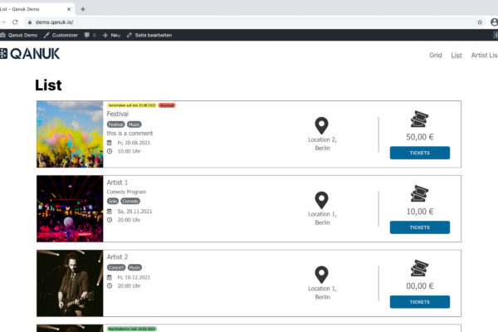Click the calendar icon beside Sa, 20.11.2021
This screenshot has width=498, height=332.
pyautogui.click(x=110, y=212)
